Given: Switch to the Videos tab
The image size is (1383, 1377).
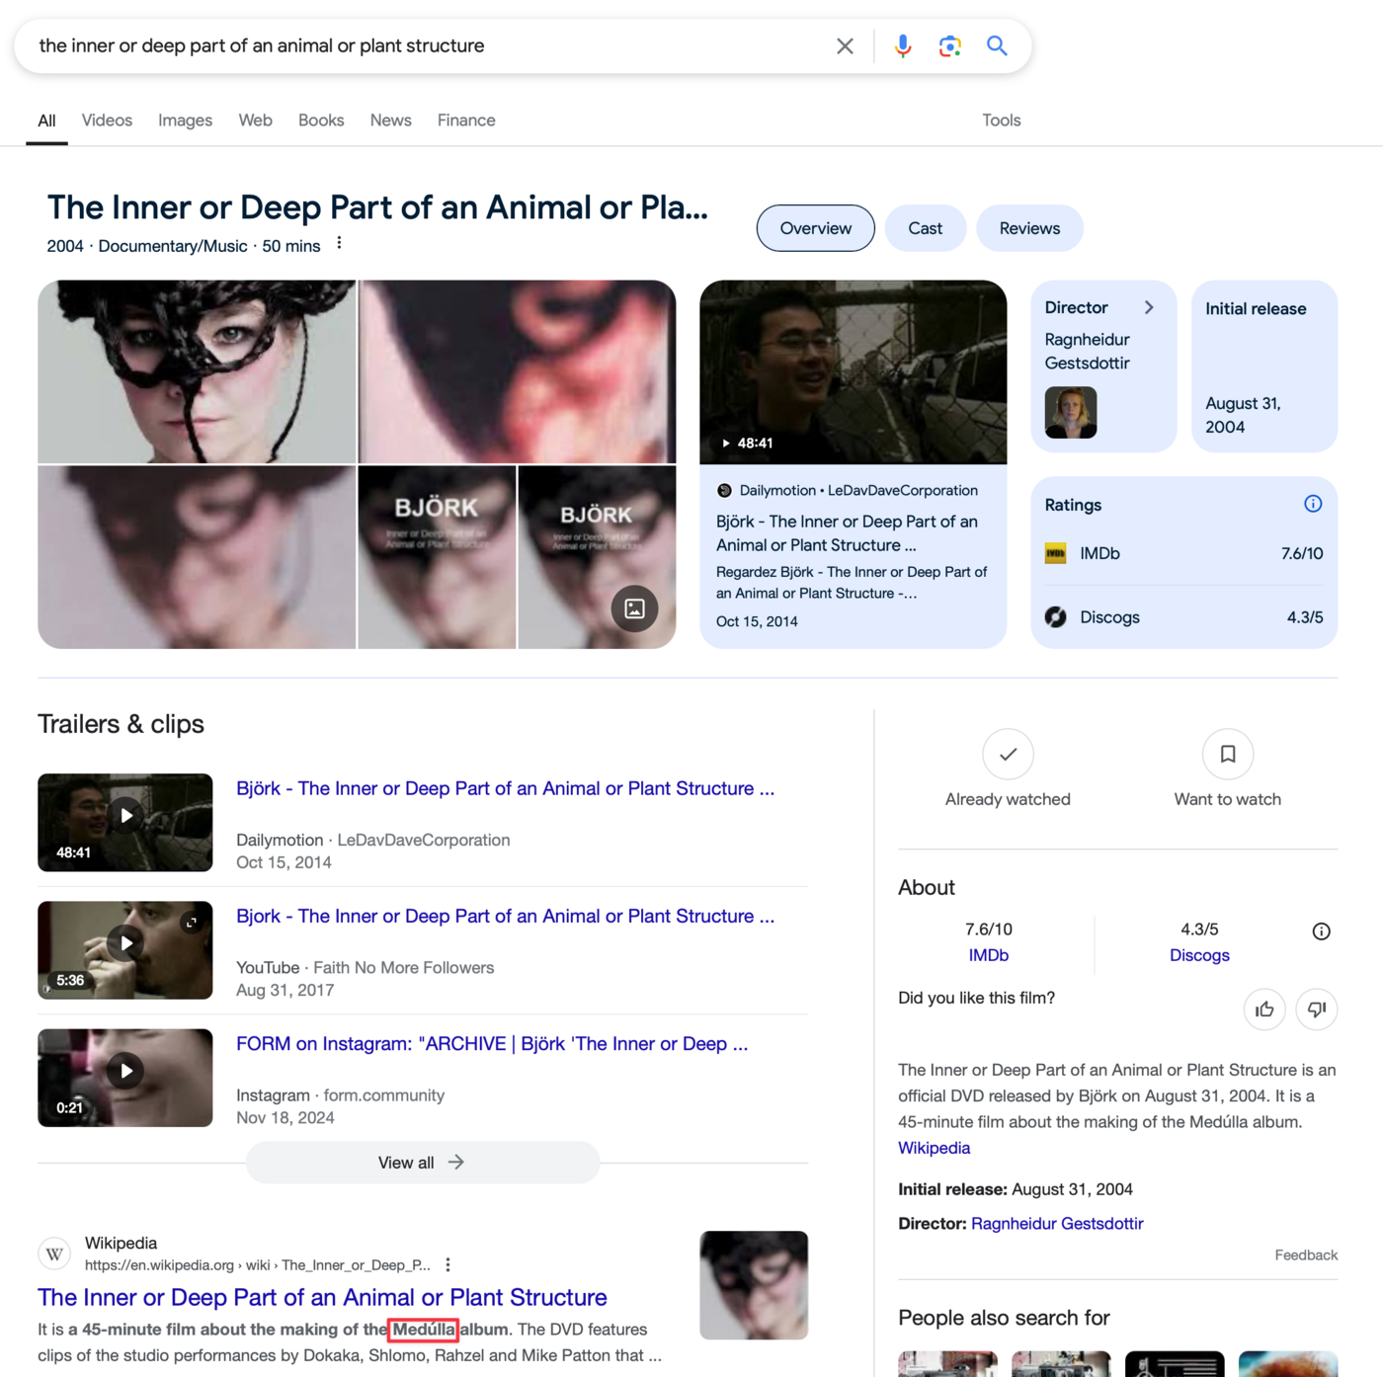Looking at the screenshot, I should coord(107,121).
